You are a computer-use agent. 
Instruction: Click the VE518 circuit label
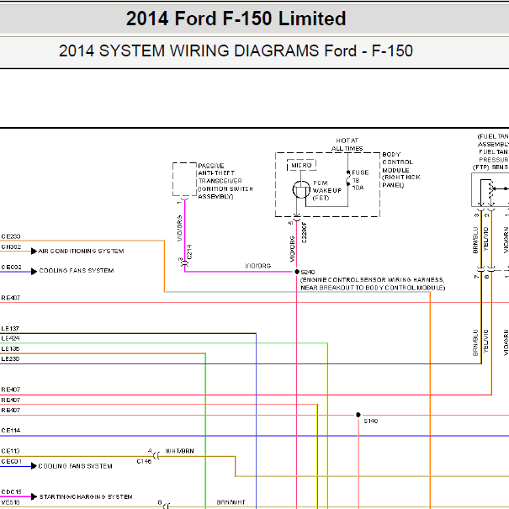10,502
